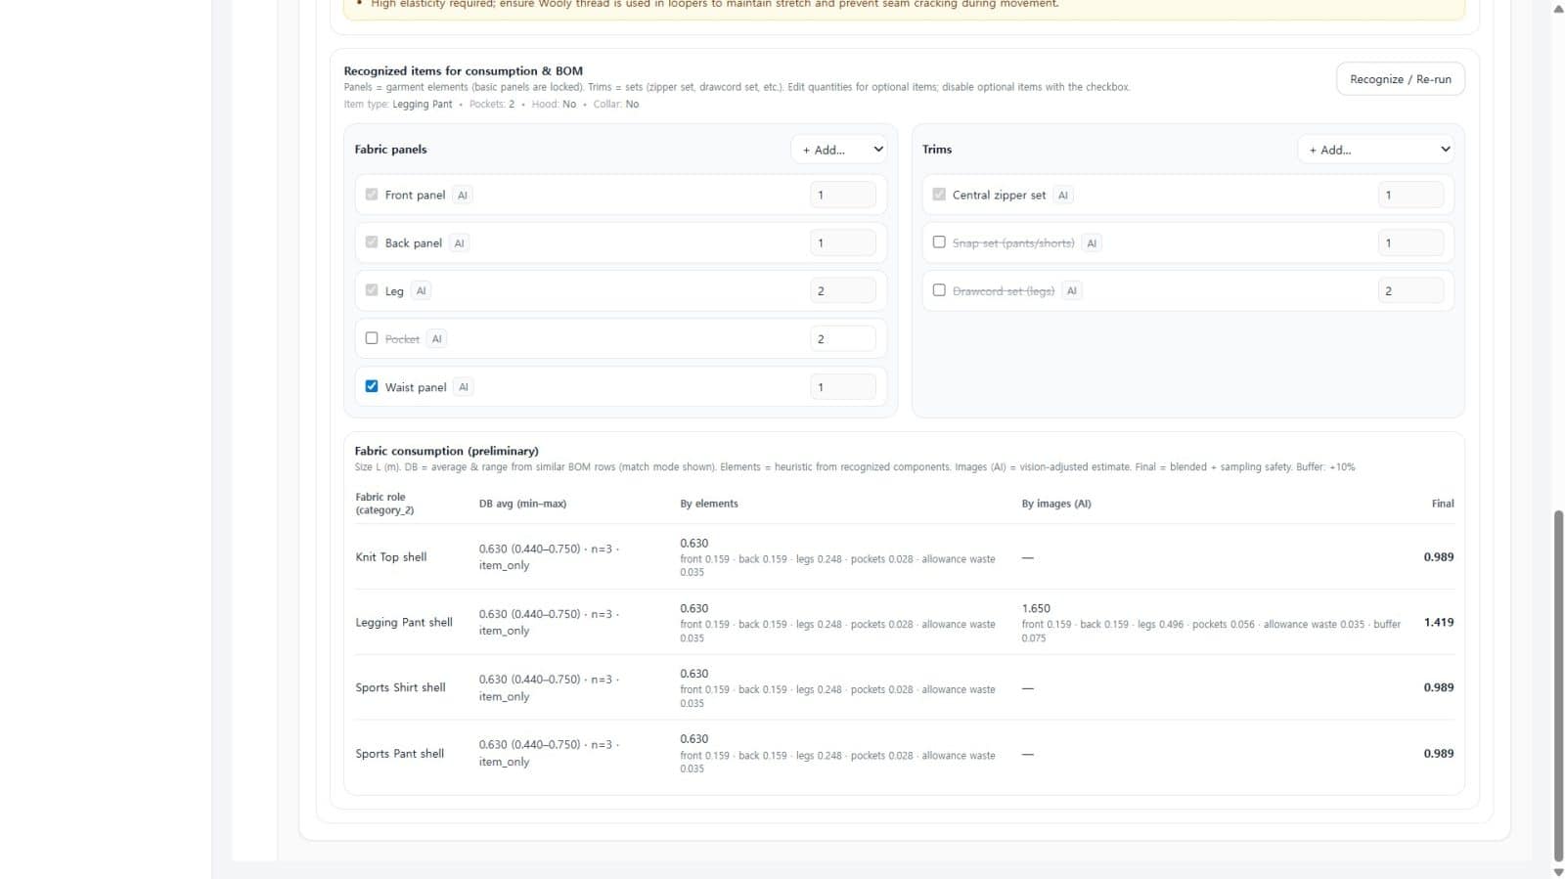Image resolution: width=1565 pixels, height=879 pixels.
Task: Toggle the Leg checkbox
Action: [x=372, y=290]
